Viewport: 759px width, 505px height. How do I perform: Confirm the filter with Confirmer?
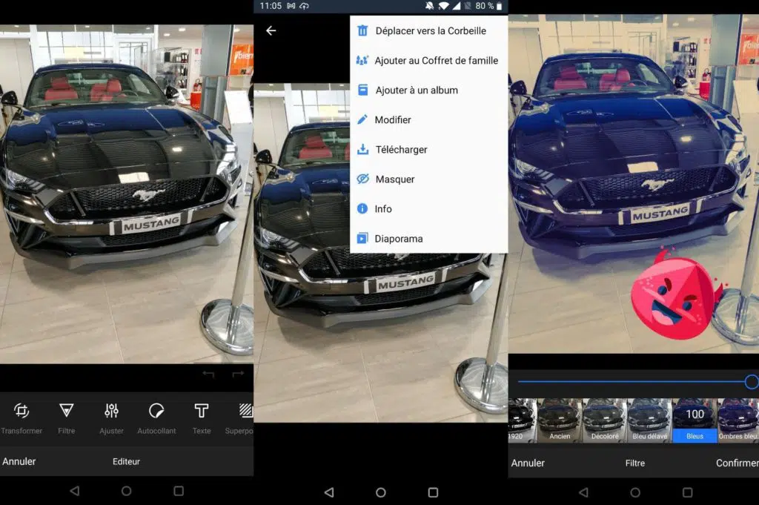[x=738, y=463]
